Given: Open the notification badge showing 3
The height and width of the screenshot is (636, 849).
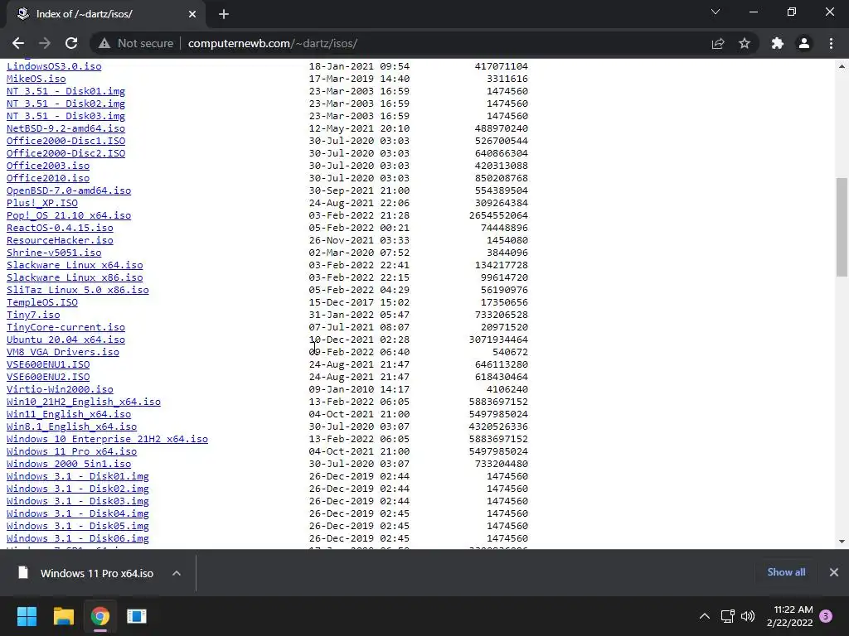Looking at the screenshot, I should click(x=826, y=616).
